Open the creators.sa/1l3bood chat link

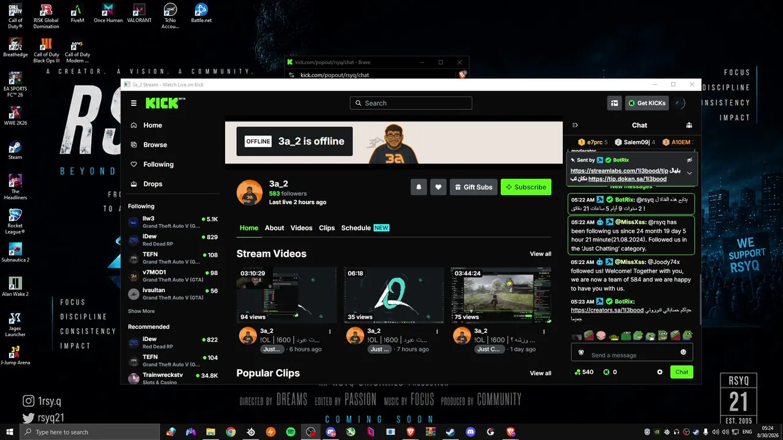pyautogui.click(x=607, y=310)
